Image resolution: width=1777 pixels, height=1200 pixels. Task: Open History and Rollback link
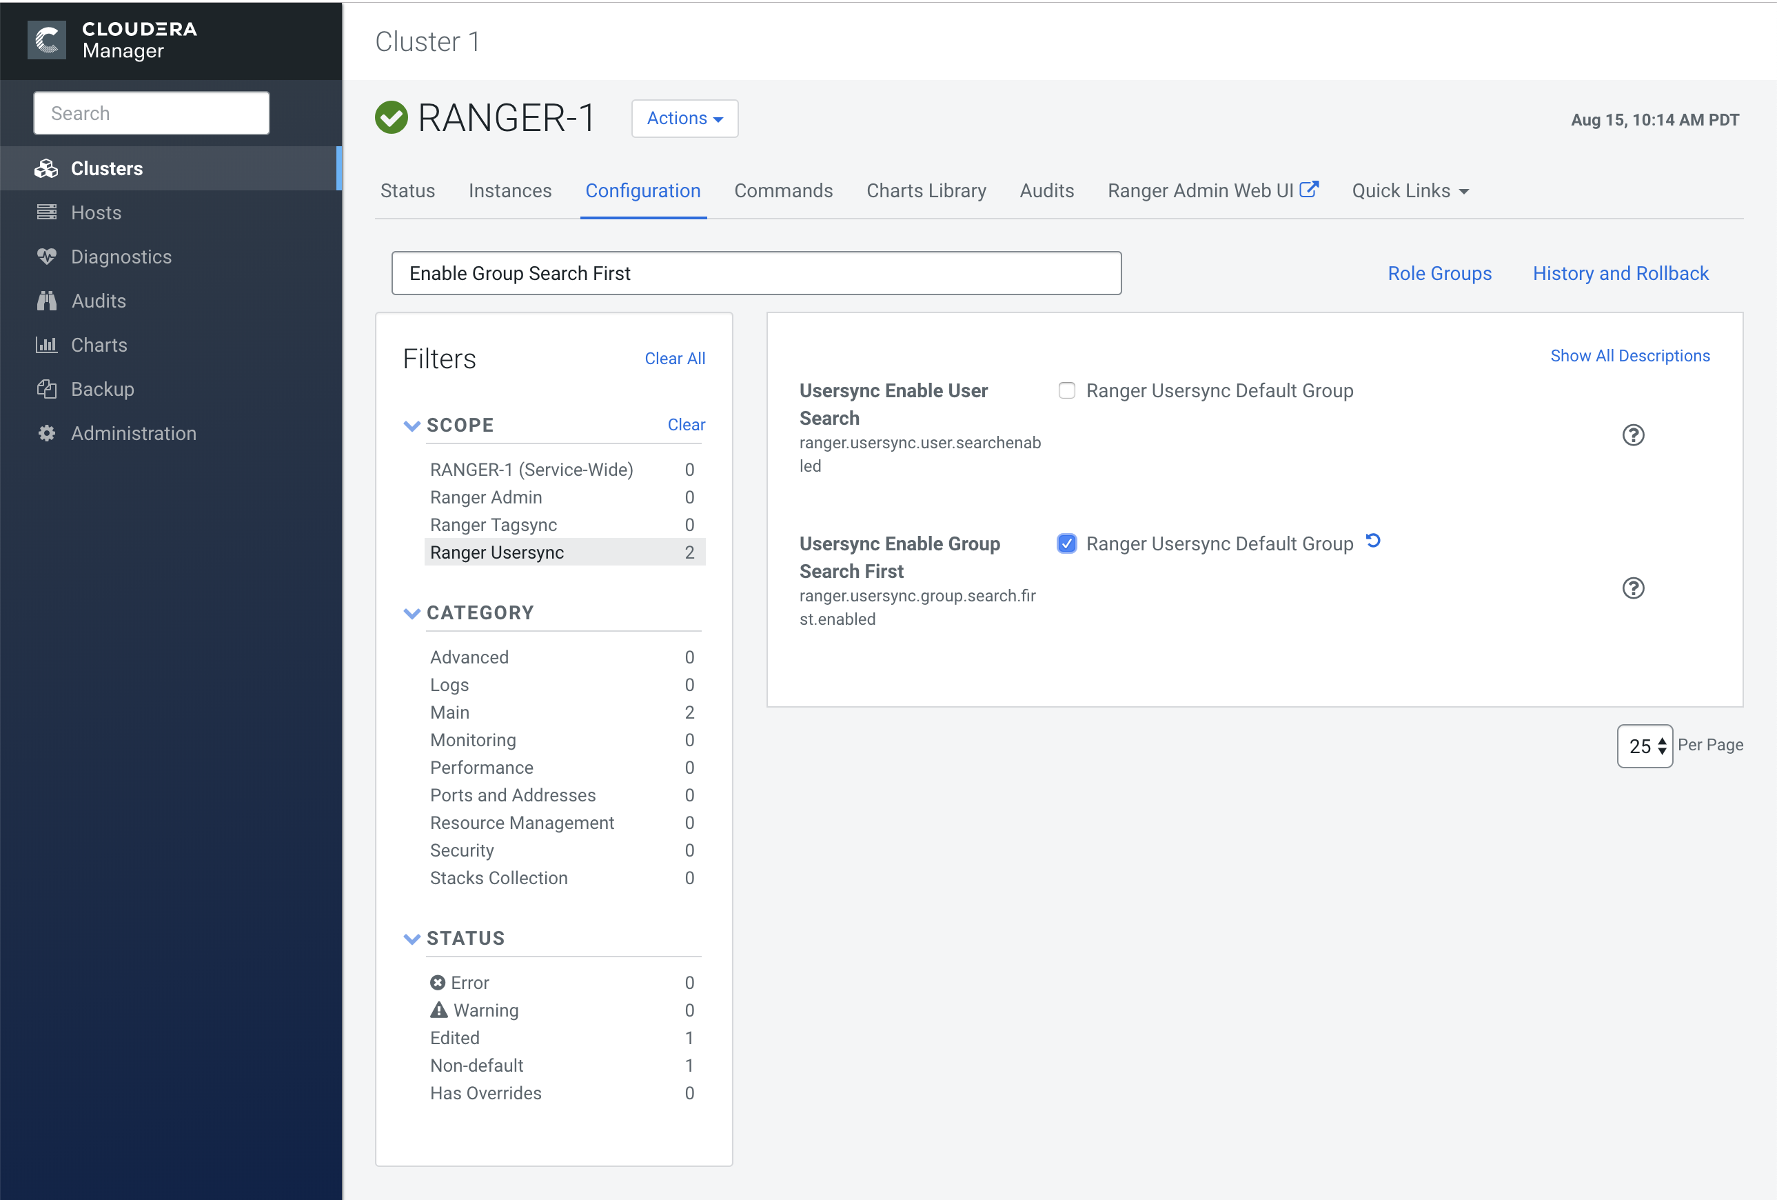pos(1619,273)
